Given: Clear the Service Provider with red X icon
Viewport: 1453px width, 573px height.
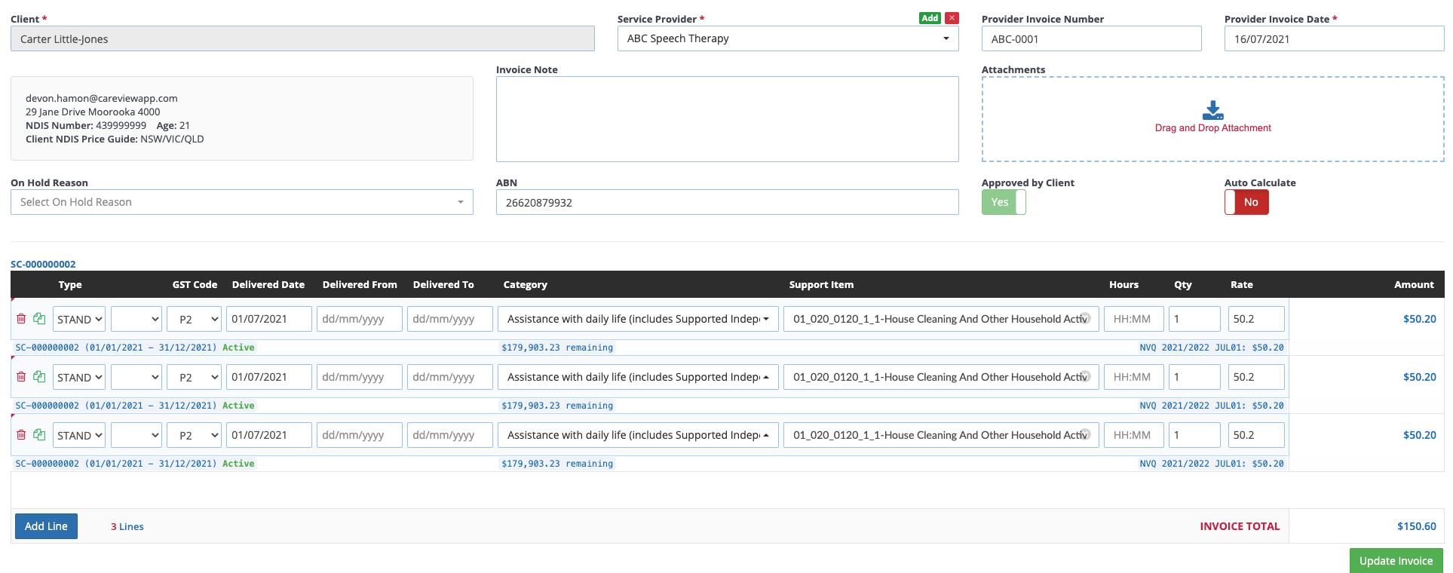Looking at the screenshot, I should click(952, 18).
